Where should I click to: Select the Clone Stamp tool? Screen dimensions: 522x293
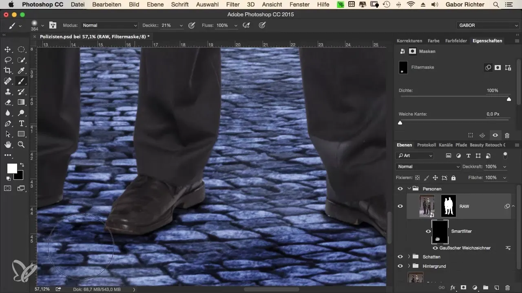7,92
